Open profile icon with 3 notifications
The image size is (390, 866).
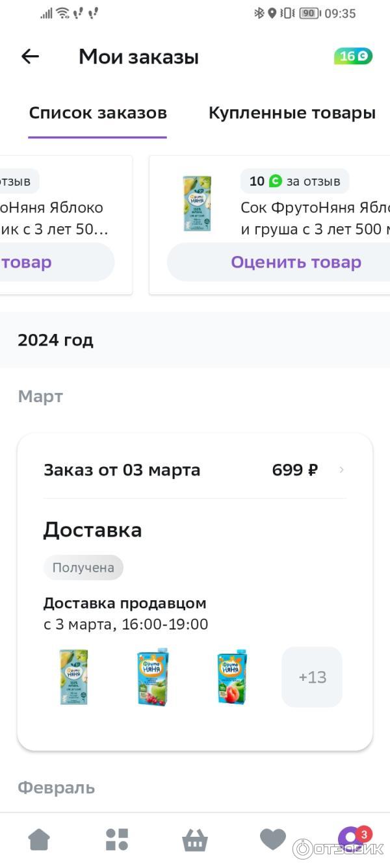pyautogui.click(x=352, y=838)
